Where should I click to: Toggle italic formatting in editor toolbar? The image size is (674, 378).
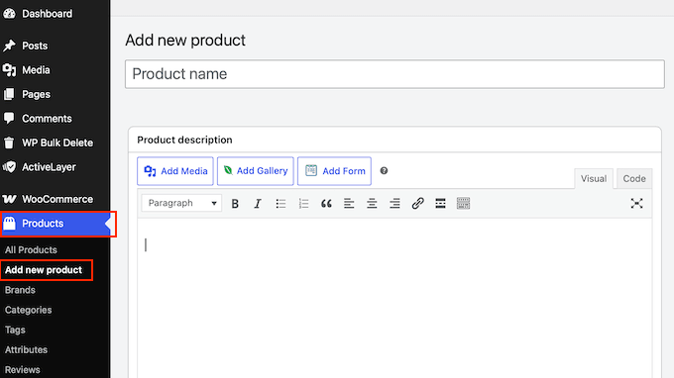coord(258,204)
